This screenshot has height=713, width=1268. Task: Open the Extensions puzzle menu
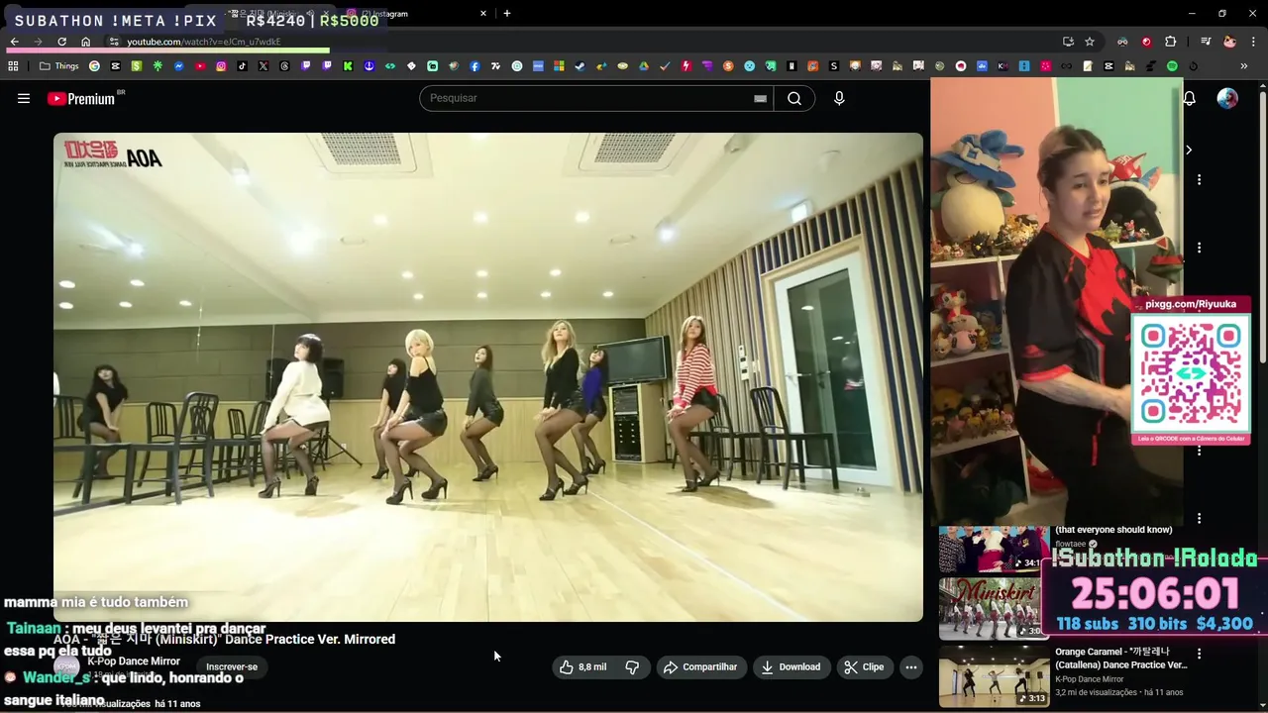pyautogui.click(x=1171, y=42)
